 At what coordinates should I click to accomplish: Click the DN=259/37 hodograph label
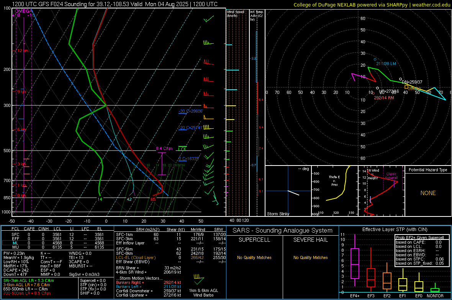[x=412, y=82]
